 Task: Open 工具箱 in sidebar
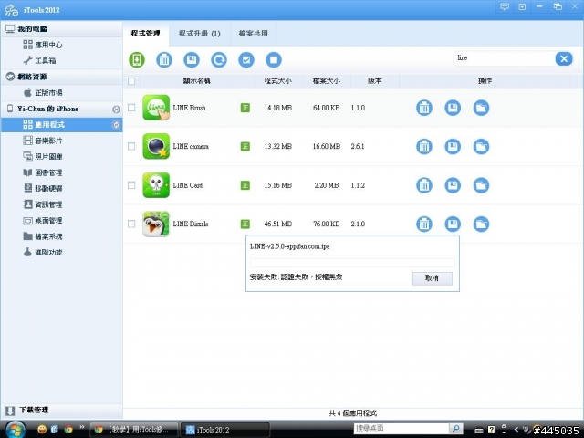[x=61, y=61]
